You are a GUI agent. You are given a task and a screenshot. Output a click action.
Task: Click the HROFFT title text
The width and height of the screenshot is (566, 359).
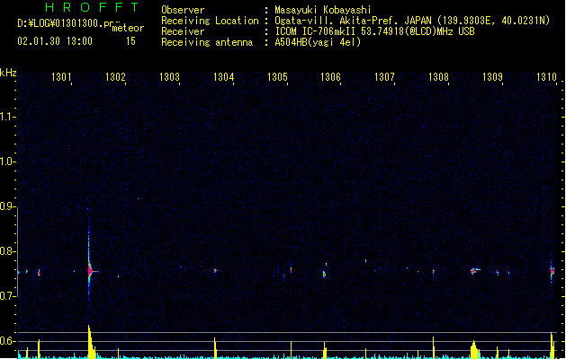click(92, 7)
